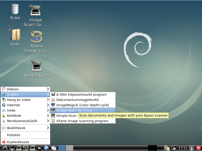
Task: Click the red power button in taskbar
Action: tap(198, 148)
